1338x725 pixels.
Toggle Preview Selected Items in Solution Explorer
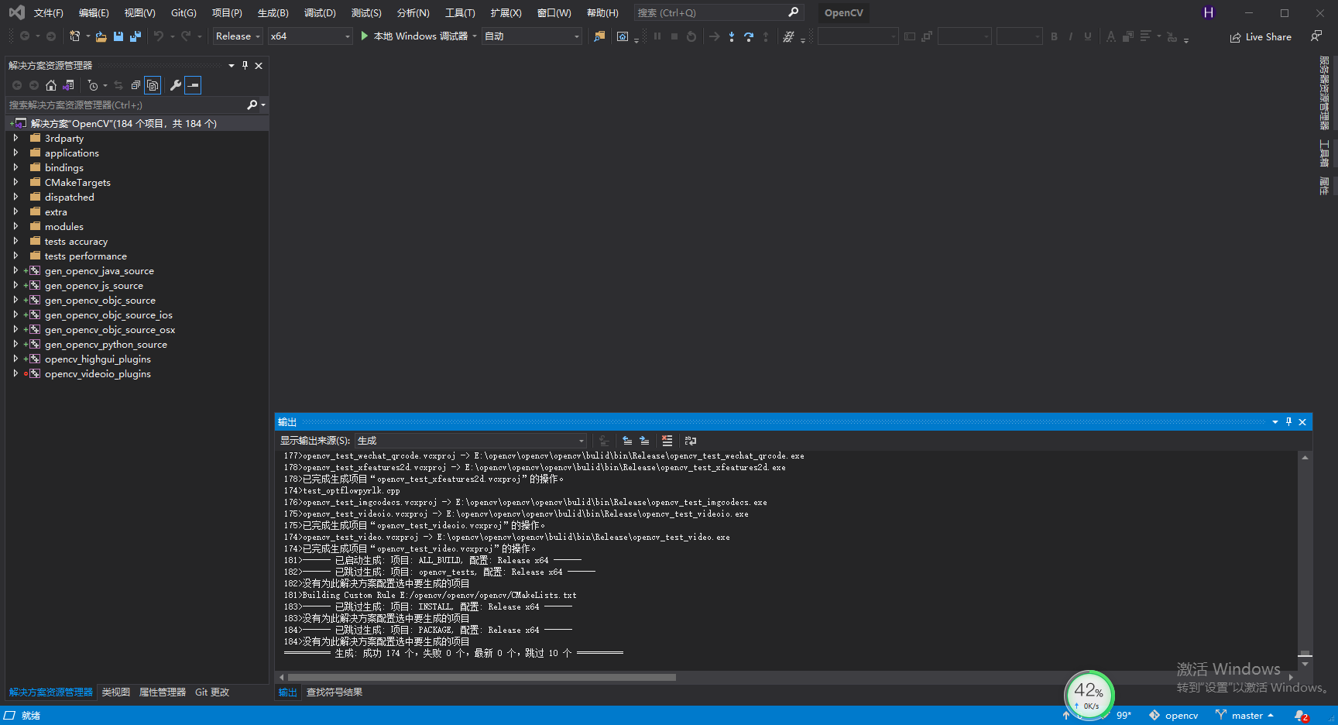153,85
